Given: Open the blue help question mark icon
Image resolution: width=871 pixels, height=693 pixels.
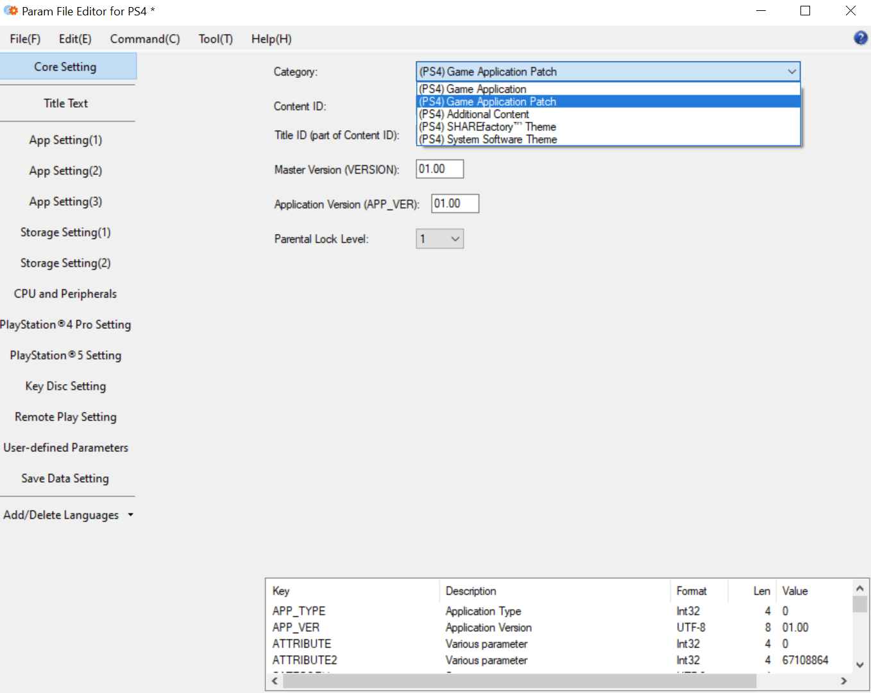Looking at the screenshot, I should click(860, 38).
